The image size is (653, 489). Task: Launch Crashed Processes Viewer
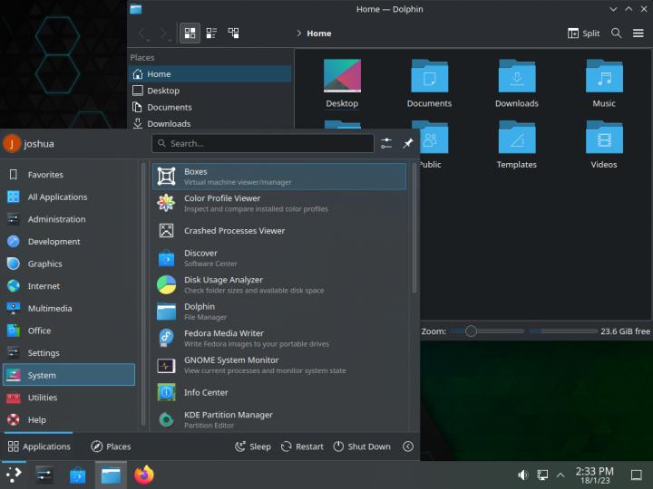279,230
